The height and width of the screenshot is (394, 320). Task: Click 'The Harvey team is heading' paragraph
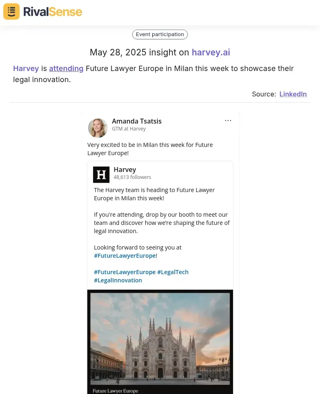pyautogui.click(x=154, y=194)
